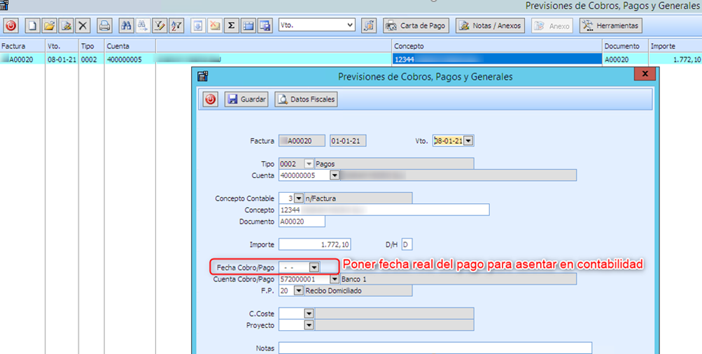Click the printer icon
The width and height of the screenshot is (702, 354).
[104, 26]
